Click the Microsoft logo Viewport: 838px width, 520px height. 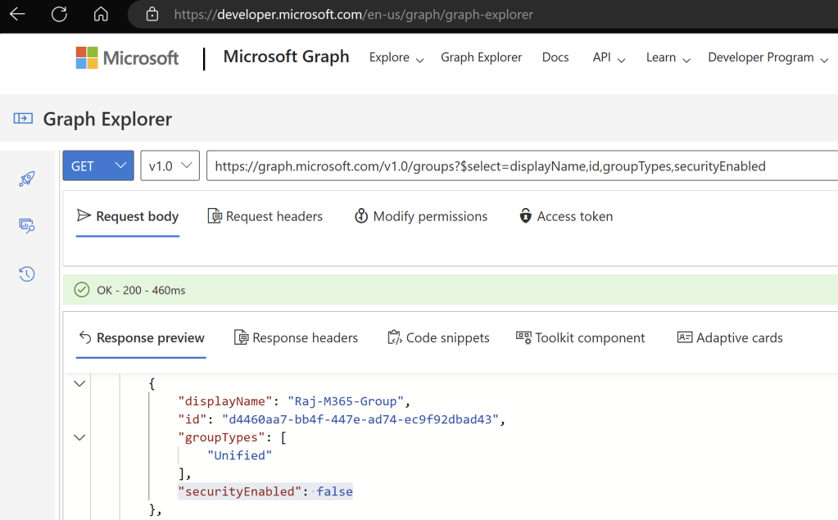(x=127, y=58)
